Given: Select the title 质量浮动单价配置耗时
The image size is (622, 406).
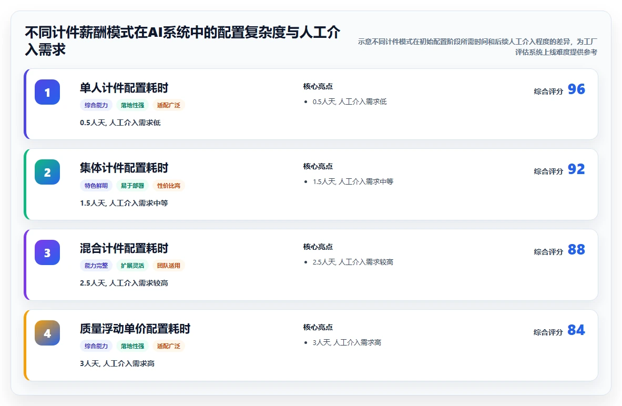Looking at the screenshot, I should tap(135, 329).
